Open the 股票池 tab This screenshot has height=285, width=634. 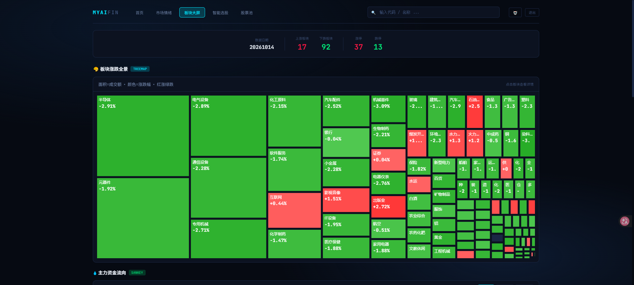click(247, 13)
